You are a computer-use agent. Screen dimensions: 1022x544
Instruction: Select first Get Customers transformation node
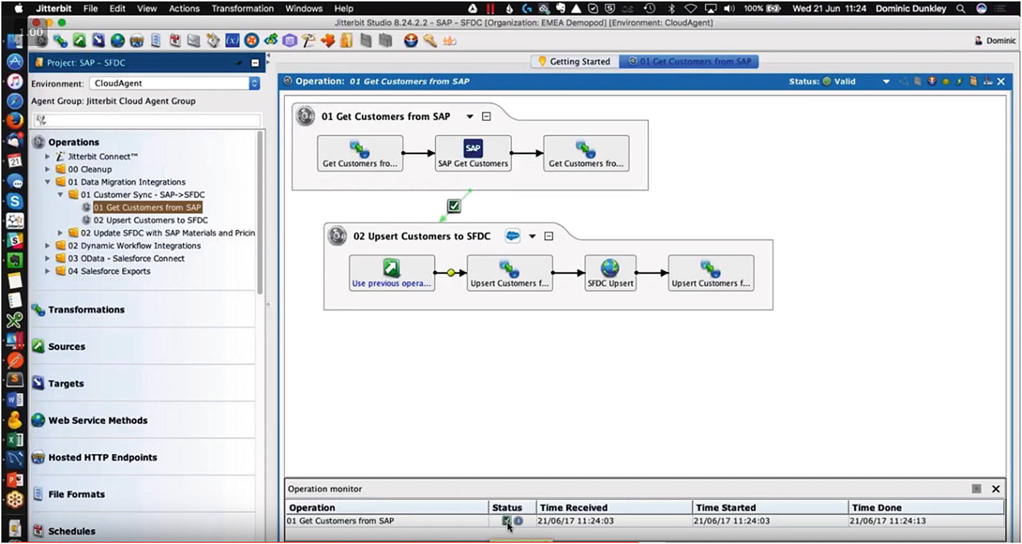[360, 153]
